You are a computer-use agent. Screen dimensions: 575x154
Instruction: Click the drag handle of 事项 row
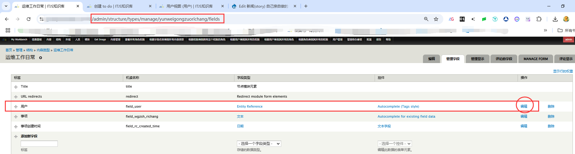click(16, 117)
